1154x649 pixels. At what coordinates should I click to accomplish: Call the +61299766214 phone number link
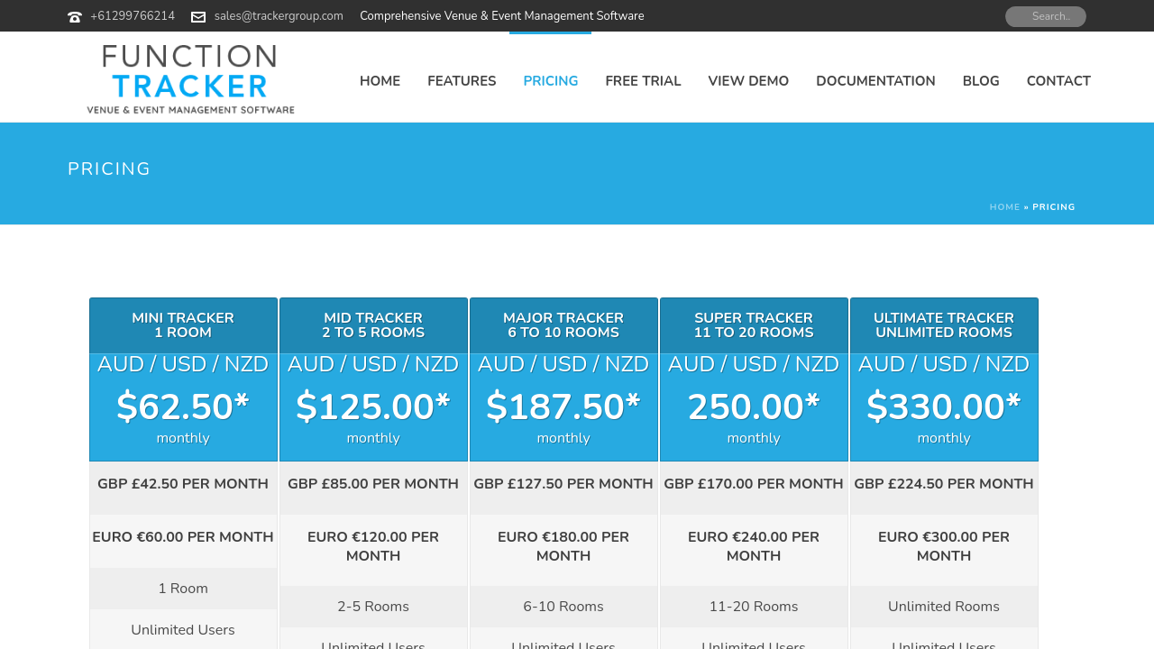133,16
